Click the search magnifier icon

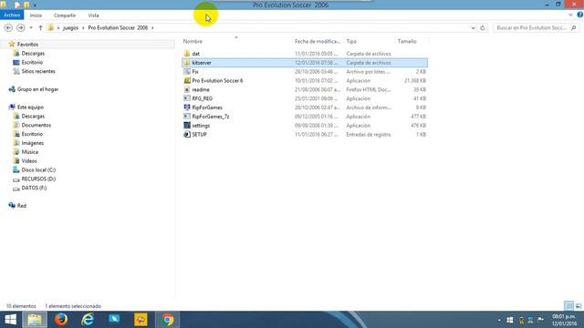point(574,28)
